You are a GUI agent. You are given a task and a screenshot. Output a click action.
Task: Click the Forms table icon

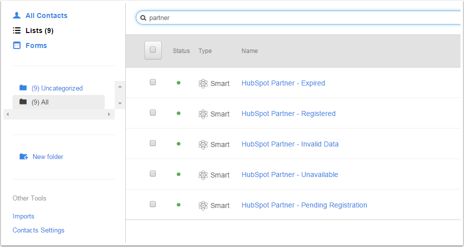(17, 45)
